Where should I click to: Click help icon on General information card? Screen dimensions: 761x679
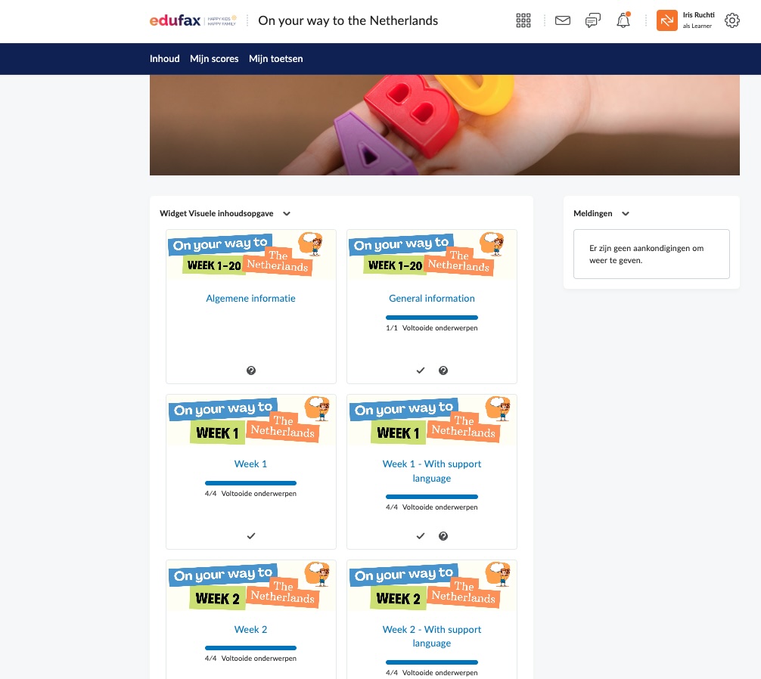tap(443, 371)
